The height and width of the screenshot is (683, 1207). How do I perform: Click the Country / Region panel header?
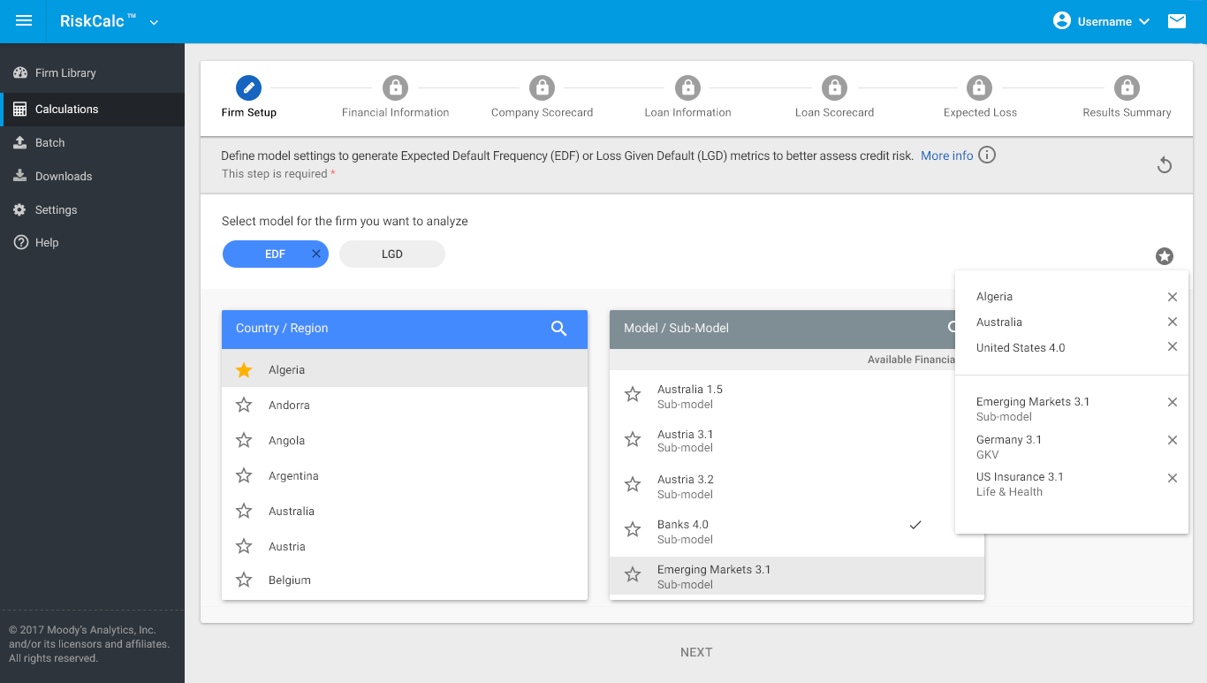[405, 328]
